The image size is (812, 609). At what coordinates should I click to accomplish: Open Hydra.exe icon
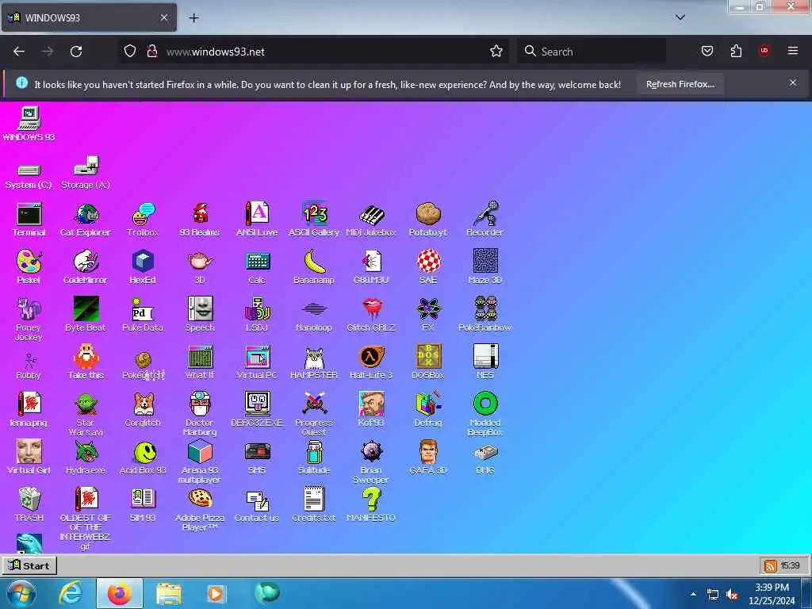[x=86, y=457]
